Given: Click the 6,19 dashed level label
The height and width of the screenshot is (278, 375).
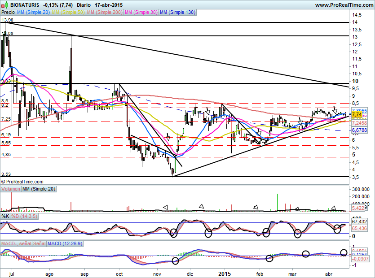Looking at the screenshot, I should point(6,135).
